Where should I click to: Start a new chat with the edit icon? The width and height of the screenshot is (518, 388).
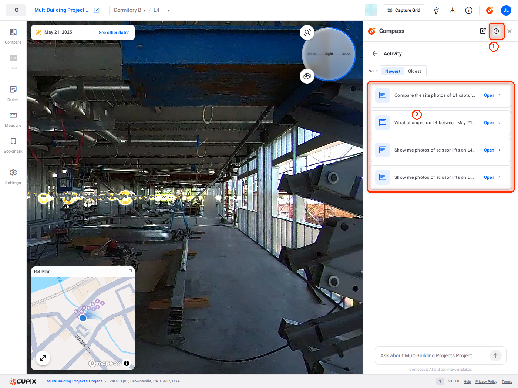[x=483, y=31]
